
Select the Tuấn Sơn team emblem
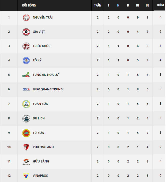(x=26, y=104)
